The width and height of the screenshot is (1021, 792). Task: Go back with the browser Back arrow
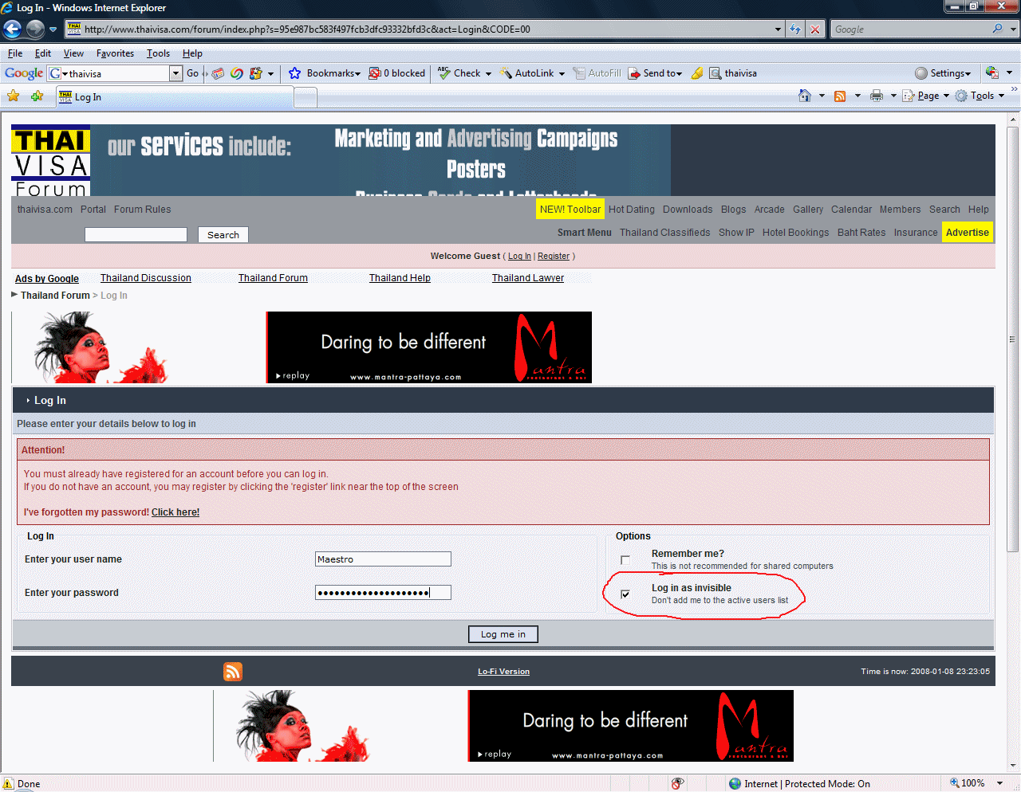12,29
